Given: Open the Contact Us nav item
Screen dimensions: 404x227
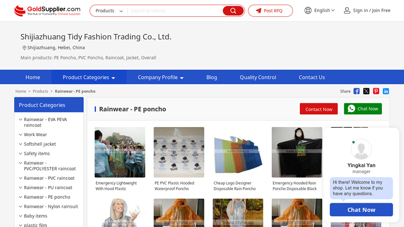Looking at the screenshot, I should pyautogui.click(x=312, y=77).
